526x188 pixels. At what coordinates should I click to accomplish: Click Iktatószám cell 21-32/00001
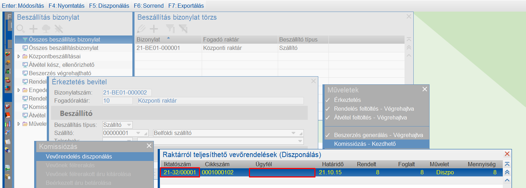click(180, 173)
